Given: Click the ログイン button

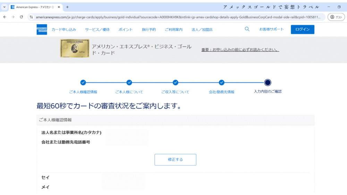Looking at the screenshot, I should (303, 29).
